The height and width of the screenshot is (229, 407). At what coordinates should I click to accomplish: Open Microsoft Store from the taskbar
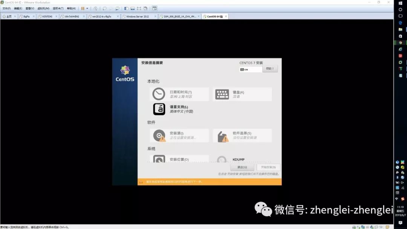point(400,36)
